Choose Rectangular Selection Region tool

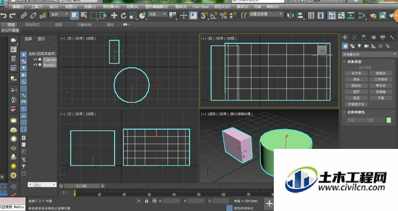94,16
